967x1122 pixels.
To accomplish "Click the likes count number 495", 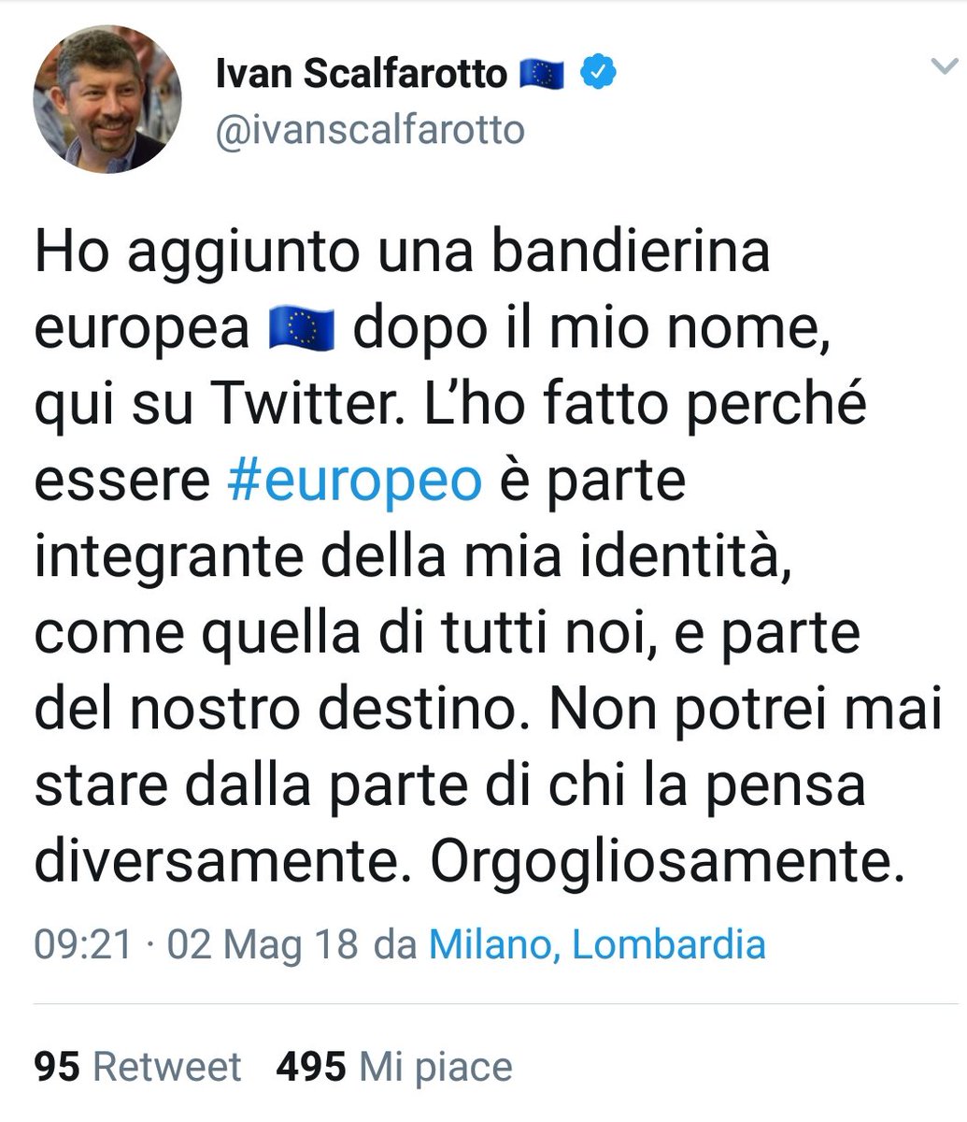I will click(x=310, y=1067).
